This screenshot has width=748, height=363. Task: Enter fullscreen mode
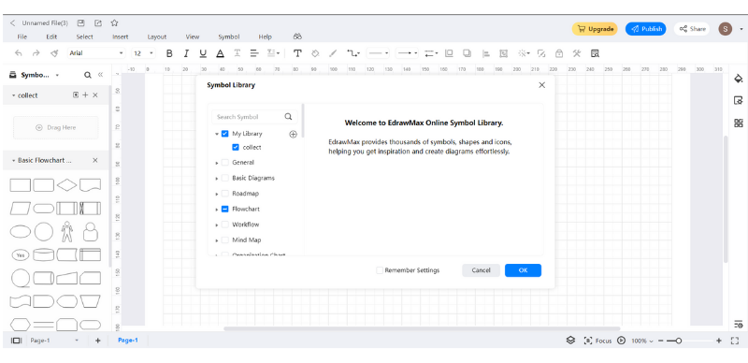click(735, 341)
